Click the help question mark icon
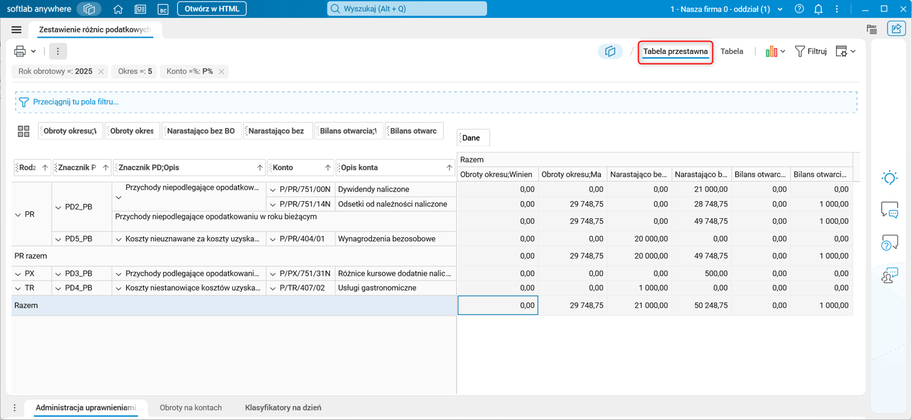 799,9
